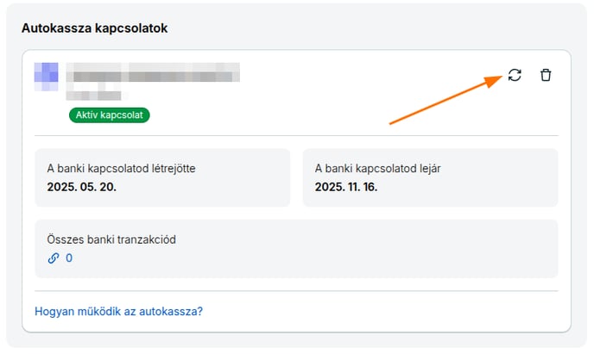Delete the bank connection using the trash icon

pos(546,75)
